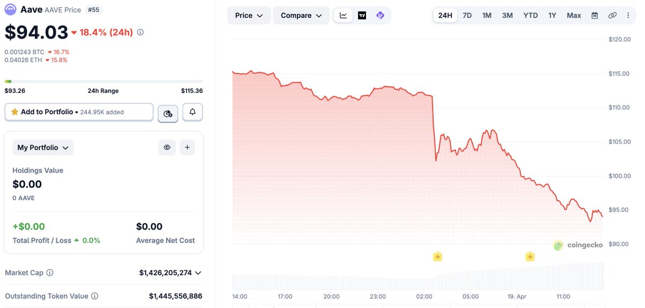Open the Price dropdown
645x308 pixels.
click(x=249, y=16)
